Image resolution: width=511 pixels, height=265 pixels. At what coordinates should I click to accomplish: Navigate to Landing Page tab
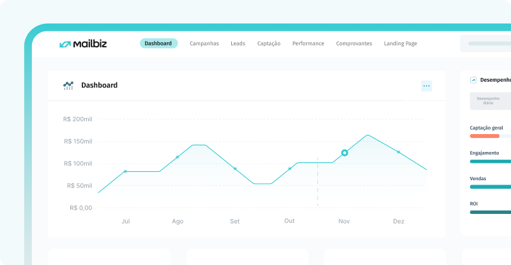coord(400,43)
